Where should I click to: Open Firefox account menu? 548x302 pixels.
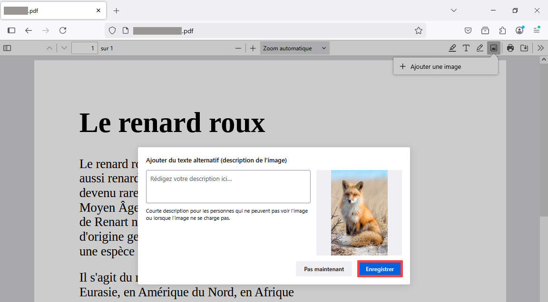(519, 30)
